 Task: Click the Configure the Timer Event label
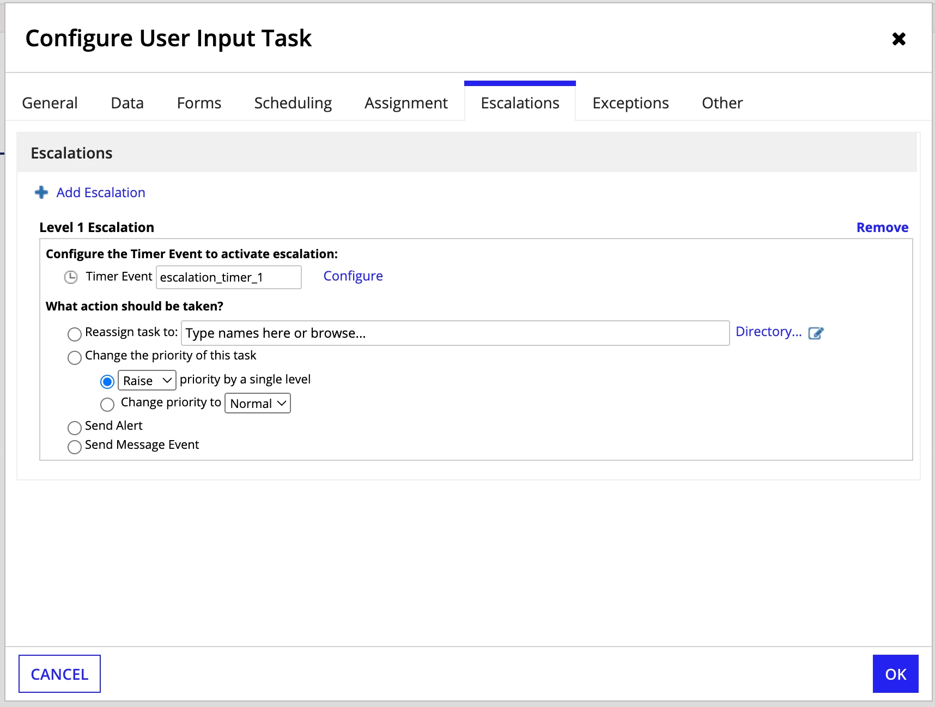click(x=192, y=254)
